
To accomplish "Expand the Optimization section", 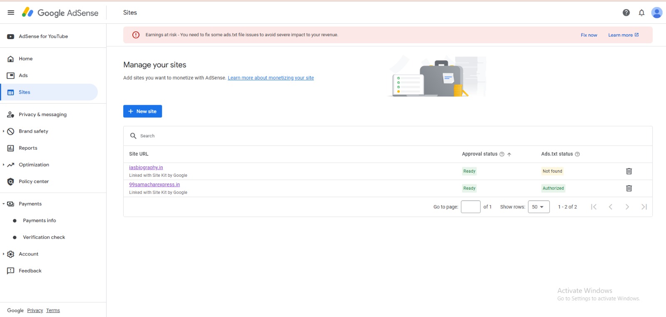I will (x=3, y=165).
